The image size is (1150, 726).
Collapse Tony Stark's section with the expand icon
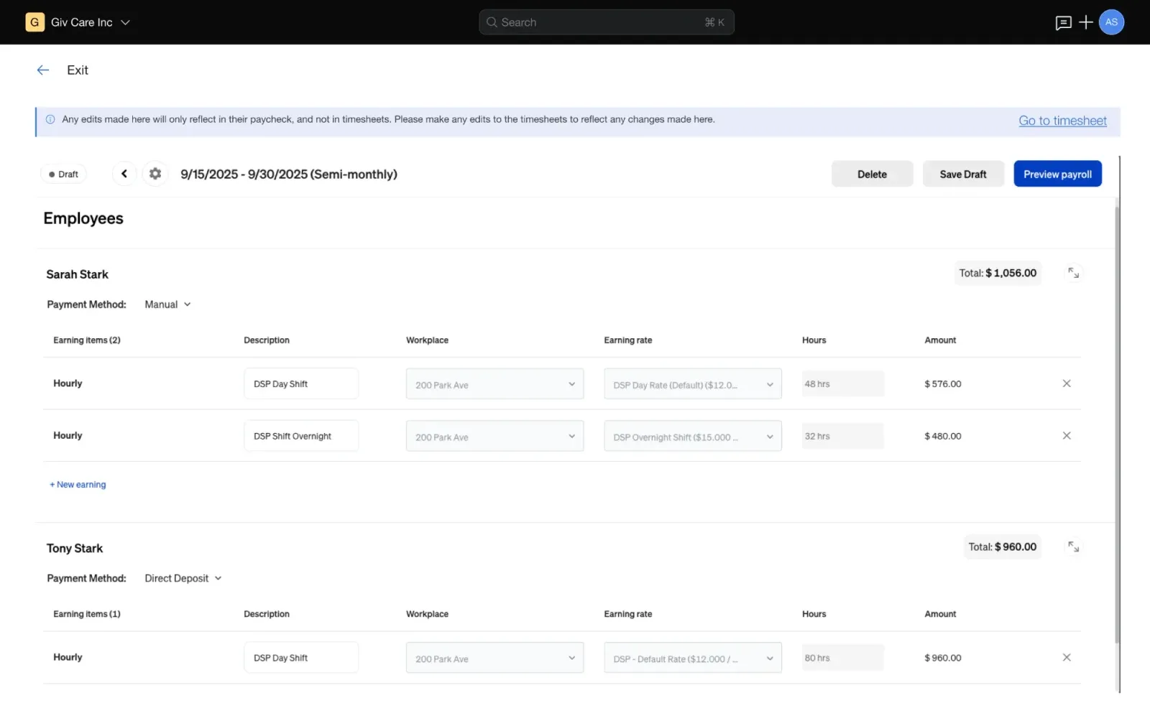pyautogui.click(x=1073, y=547)
